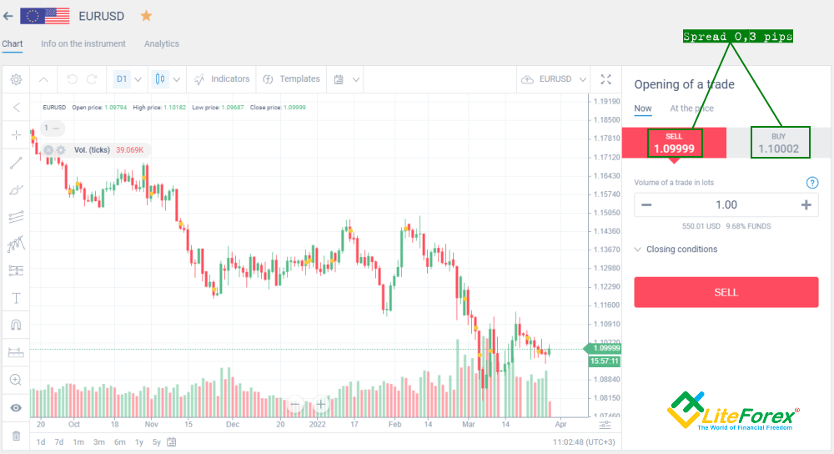Click the large red SELL button

(726, 292)
